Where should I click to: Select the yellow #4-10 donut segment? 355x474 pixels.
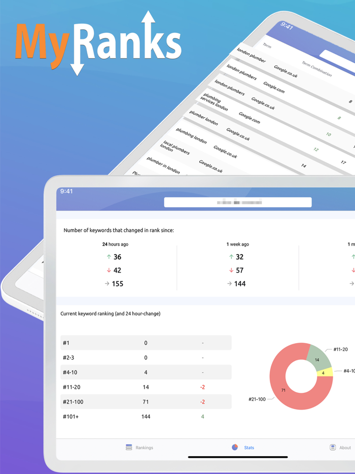(325, 372)
